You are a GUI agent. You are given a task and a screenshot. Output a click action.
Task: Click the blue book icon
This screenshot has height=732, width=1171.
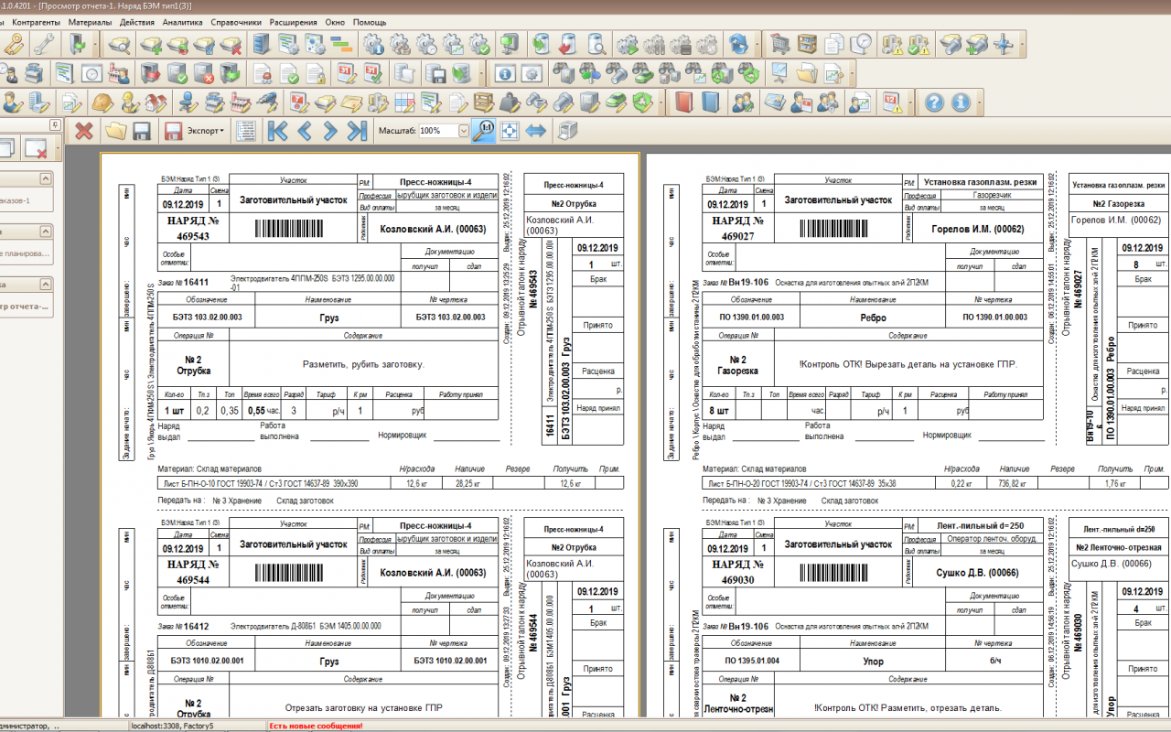pyautogui.click(x=711, y=102)
